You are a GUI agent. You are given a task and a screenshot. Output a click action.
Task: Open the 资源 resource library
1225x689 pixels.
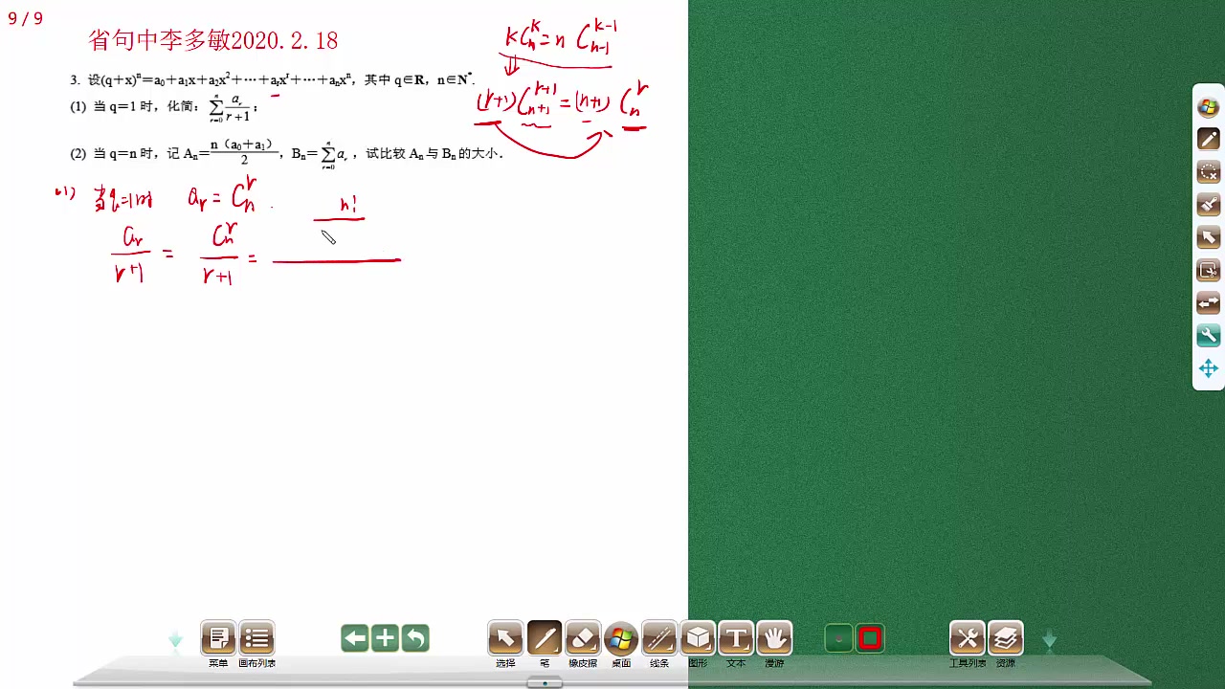pyautogui.click(x=1006, y=638)
